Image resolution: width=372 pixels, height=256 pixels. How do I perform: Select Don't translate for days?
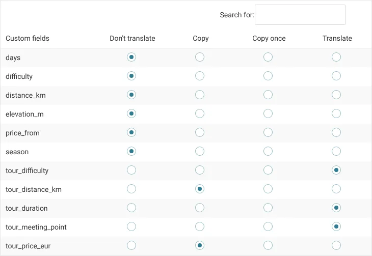131,57
